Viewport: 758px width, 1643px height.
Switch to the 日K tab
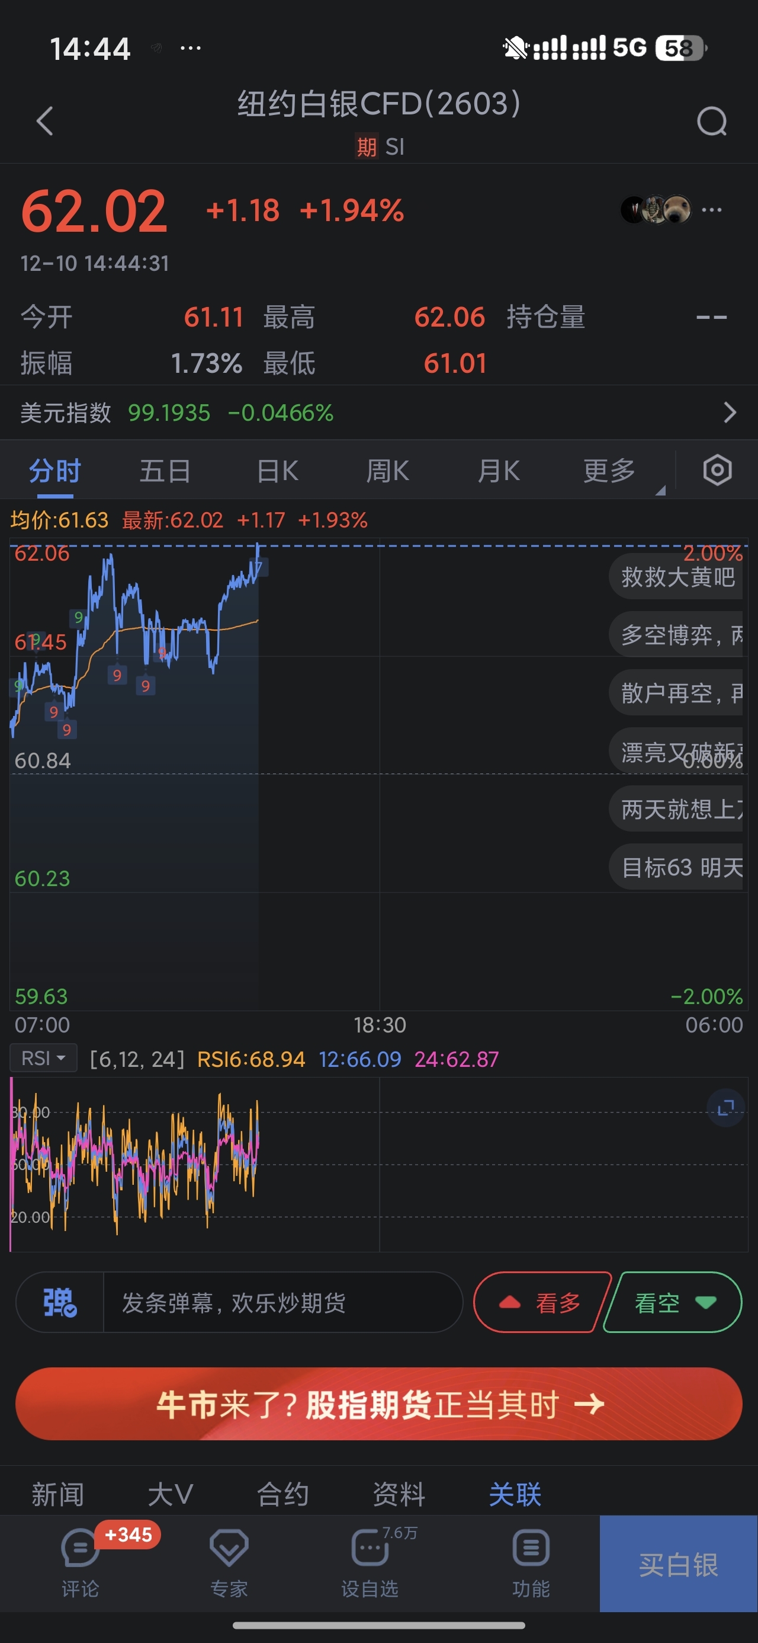277,471
